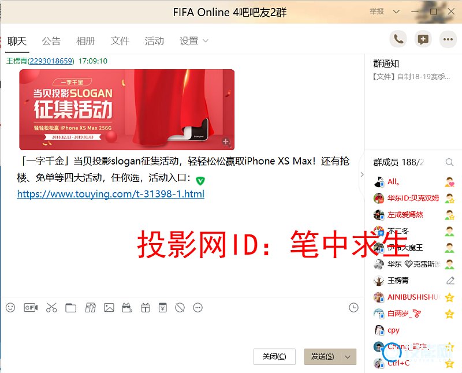Open the emoji picker icon
462x373 pixels.
(10, 308)
